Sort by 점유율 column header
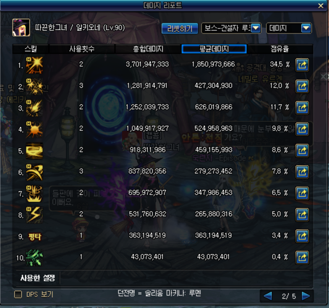Viewport: 329px width, 308px height. click(279, 49)
